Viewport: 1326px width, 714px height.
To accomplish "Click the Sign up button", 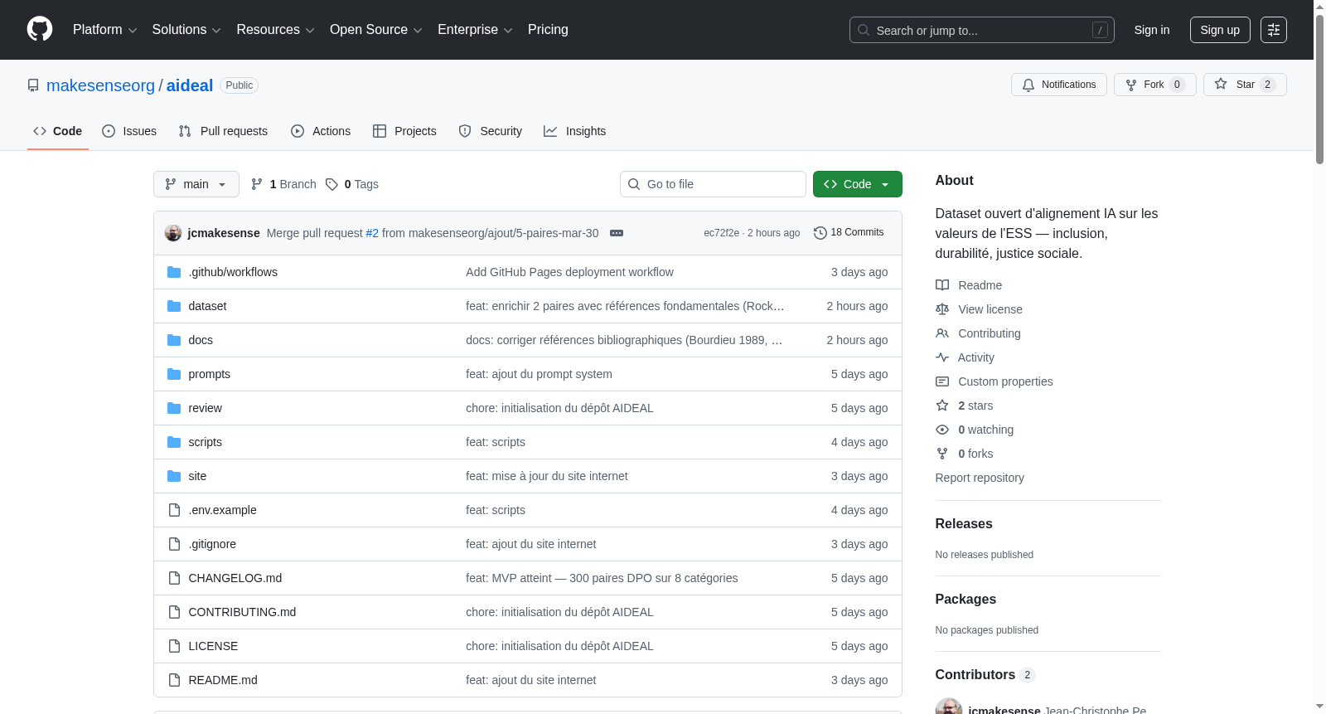I will (x=1220, y=30).
